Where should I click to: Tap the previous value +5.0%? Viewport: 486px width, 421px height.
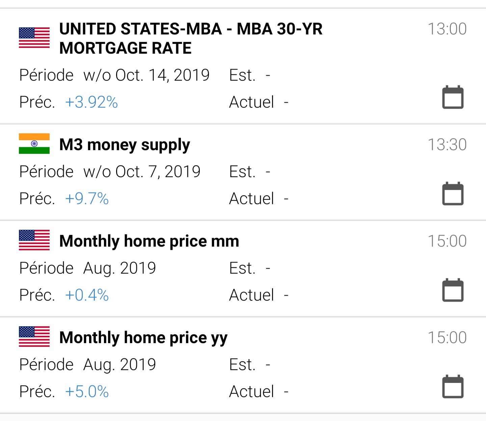87,392
